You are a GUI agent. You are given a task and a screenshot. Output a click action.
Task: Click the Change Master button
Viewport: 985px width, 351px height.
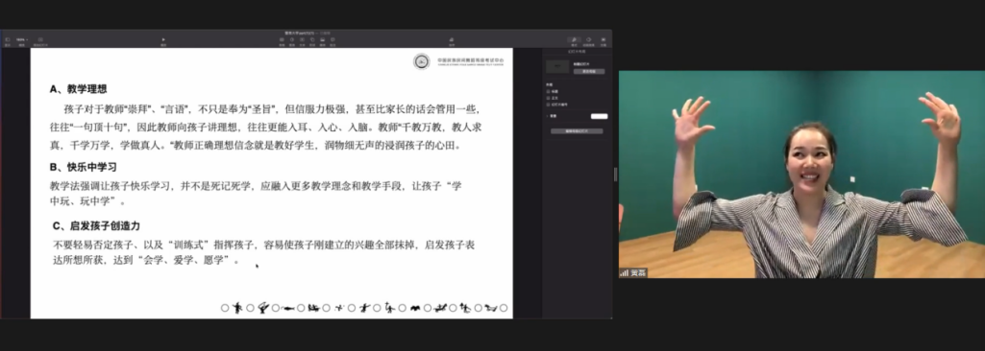[589, 72]
